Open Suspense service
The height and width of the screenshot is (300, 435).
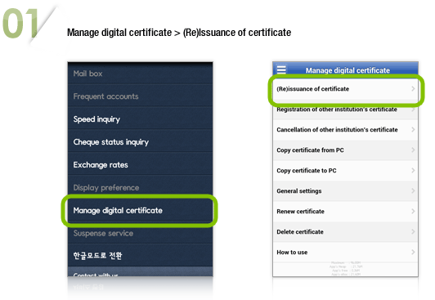[140, 233]
